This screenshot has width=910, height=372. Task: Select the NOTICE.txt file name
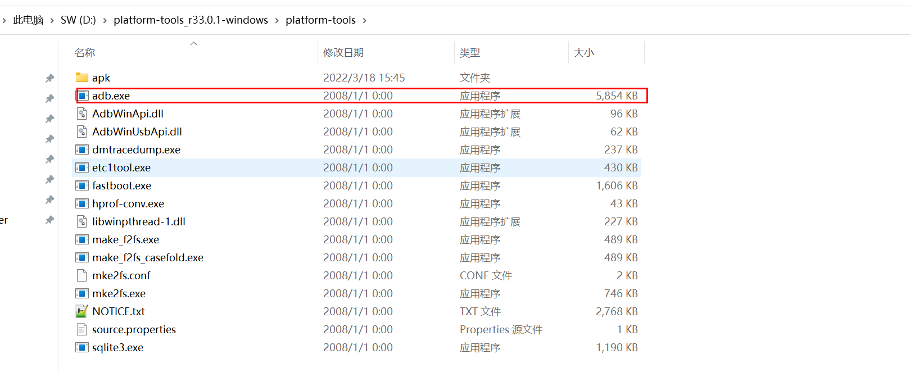pyautogui.click(x=119, y=311)
